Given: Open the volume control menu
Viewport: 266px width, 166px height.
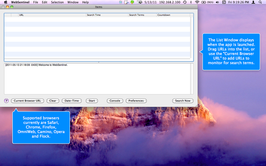Looking at the screenshot, I should point(217,2).
